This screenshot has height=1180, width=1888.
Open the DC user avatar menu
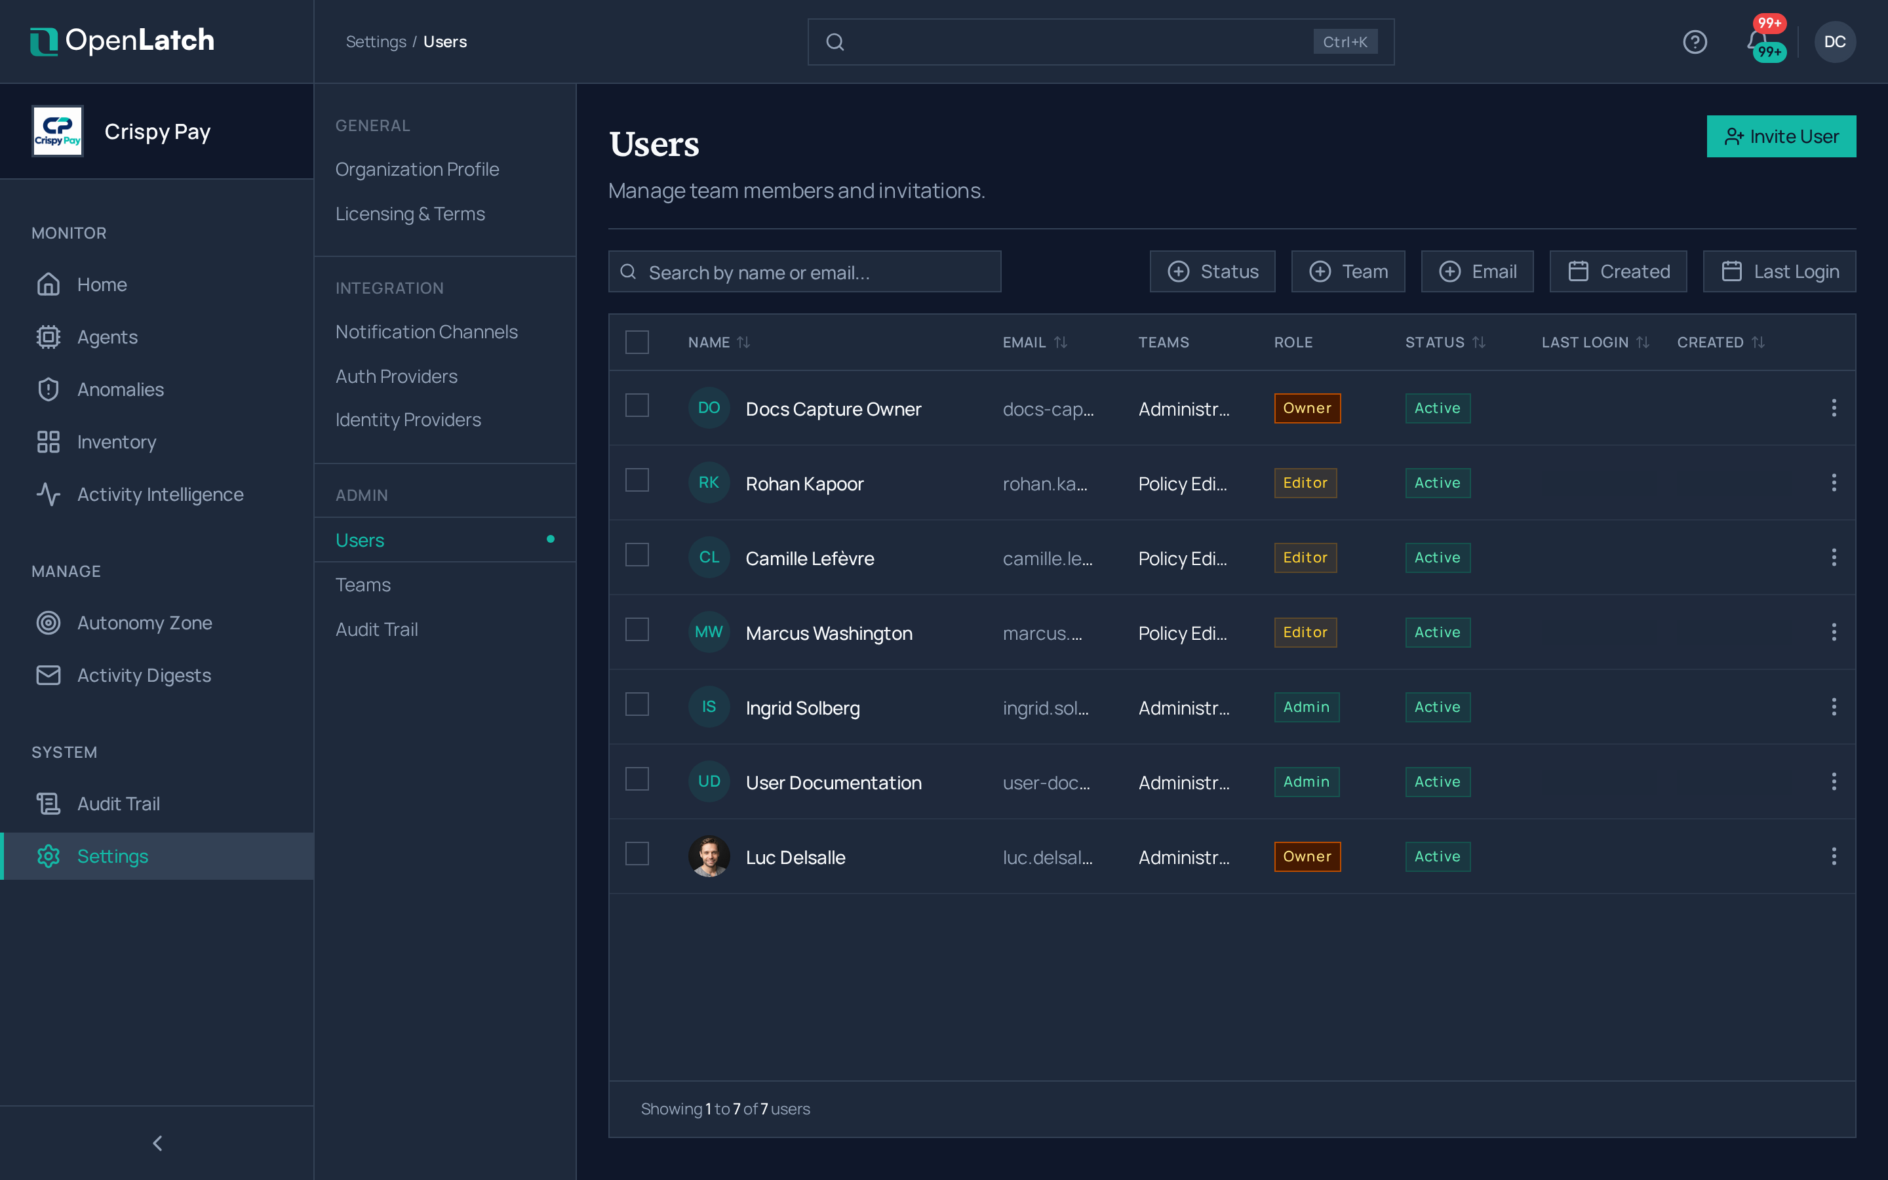pos(1834,41)
